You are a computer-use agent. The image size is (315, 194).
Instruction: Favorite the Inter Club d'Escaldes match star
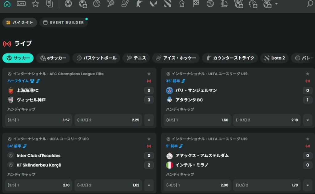click(149, 139)
